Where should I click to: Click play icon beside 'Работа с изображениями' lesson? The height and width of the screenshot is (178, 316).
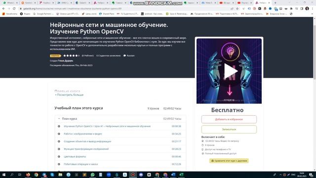point(59,134)
